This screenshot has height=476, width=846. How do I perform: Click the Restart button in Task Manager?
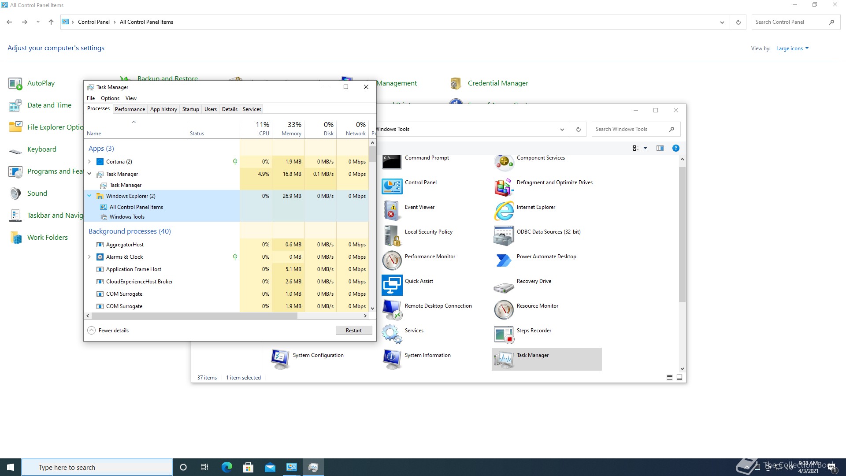coord(354,331)
